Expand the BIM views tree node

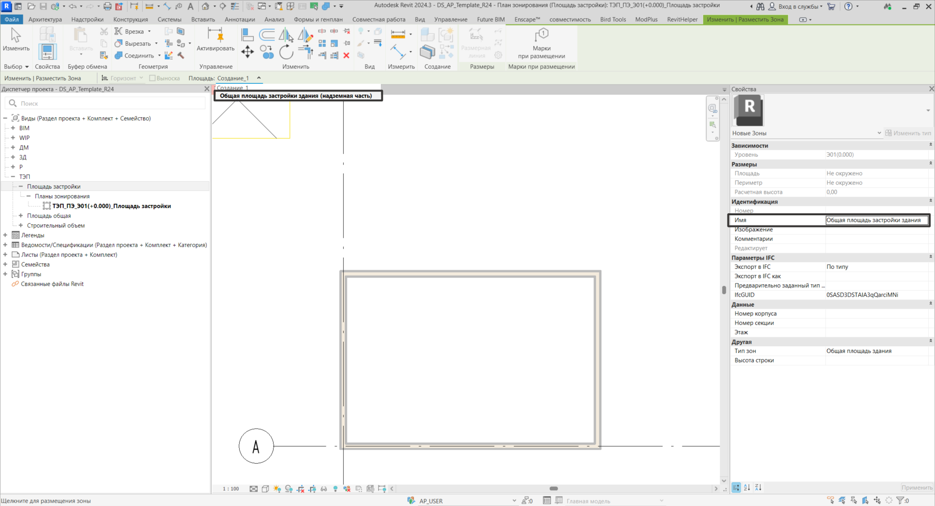coord(13,128)
